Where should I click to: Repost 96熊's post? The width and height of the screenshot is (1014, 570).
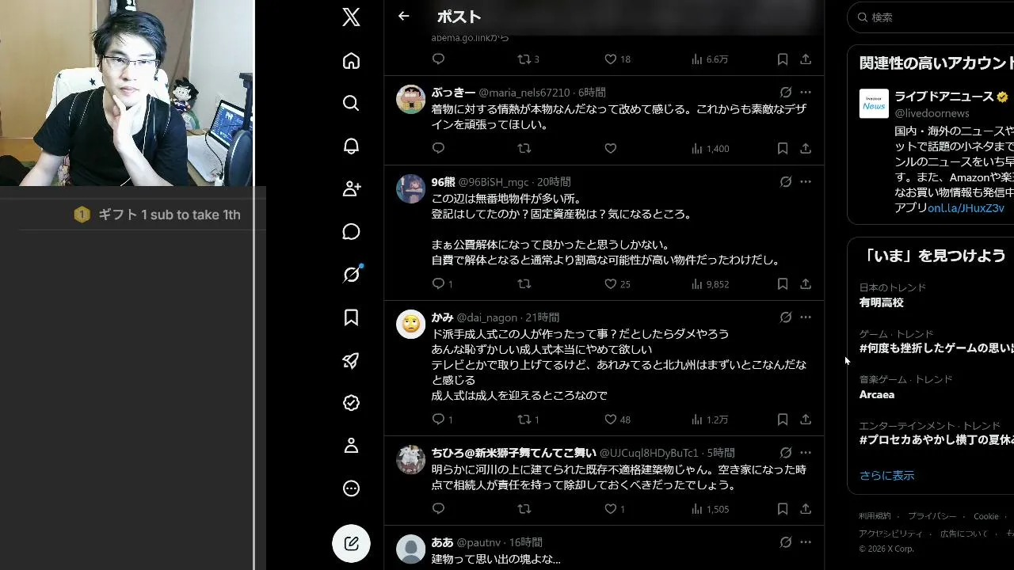point(524,283)
